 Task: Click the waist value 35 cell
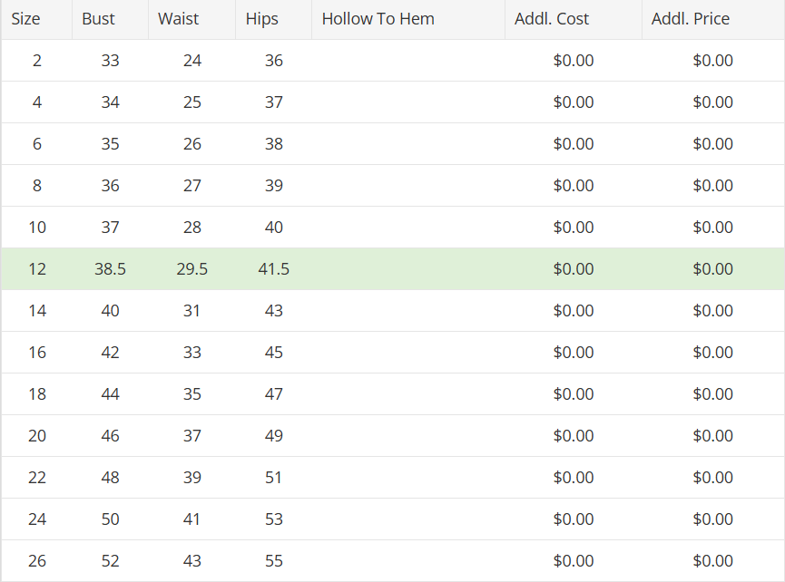coord(191,394)
